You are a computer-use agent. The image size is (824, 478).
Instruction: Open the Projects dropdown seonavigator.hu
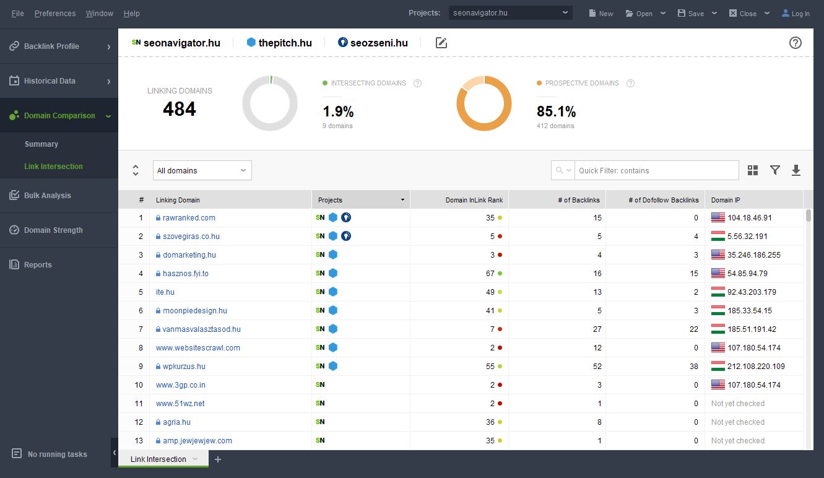tap(511, 12)
